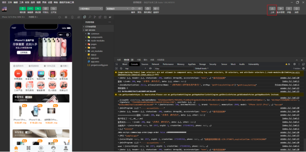Open the iPhone 12/13 Pro device dropdown

pos(13,17)
